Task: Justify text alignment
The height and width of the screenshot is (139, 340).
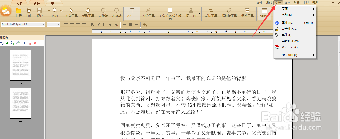Action: [84, 25]
